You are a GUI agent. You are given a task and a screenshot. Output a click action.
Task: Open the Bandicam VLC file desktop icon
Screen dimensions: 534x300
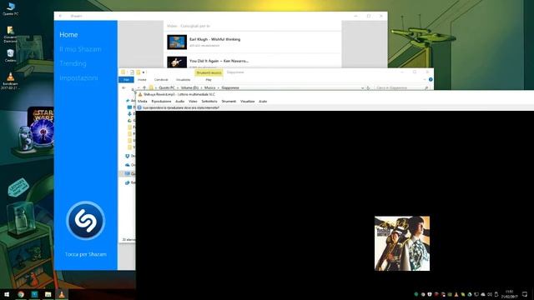(x=10, y=81)
